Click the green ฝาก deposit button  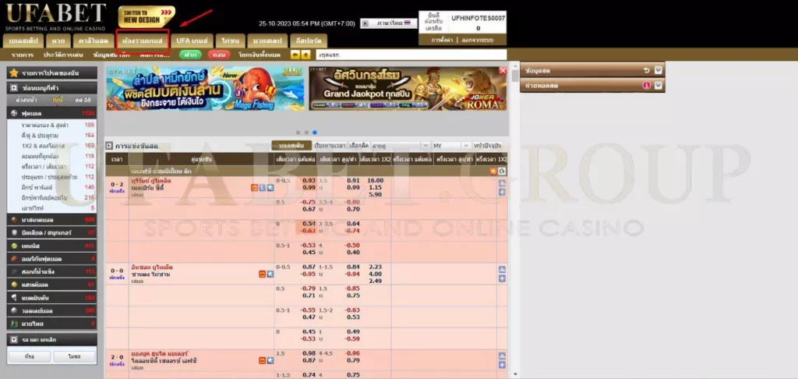coord(190,55)
